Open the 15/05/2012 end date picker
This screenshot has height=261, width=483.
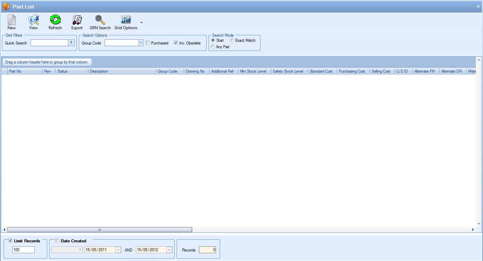coord(169,250)
